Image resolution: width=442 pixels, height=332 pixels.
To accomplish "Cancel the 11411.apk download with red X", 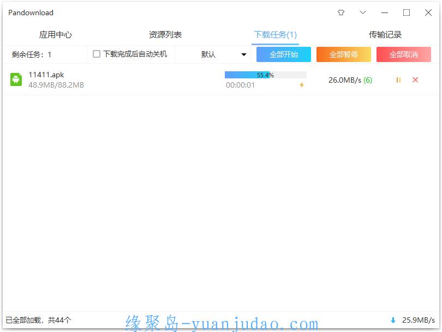I will click(415, 80).
